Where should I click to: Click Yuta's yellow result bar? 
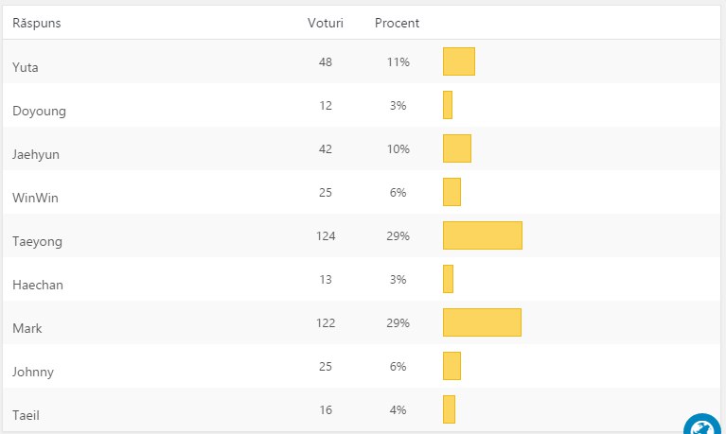point(459,61)
